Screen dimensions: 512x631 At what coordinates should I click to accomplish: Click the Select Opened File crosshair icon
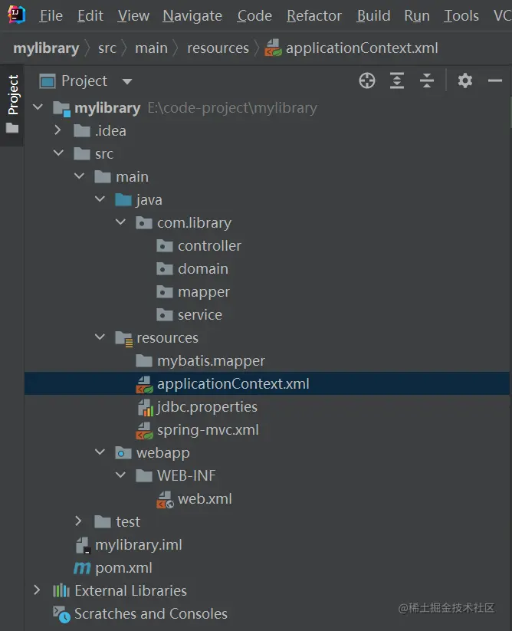tap(366, 80)
